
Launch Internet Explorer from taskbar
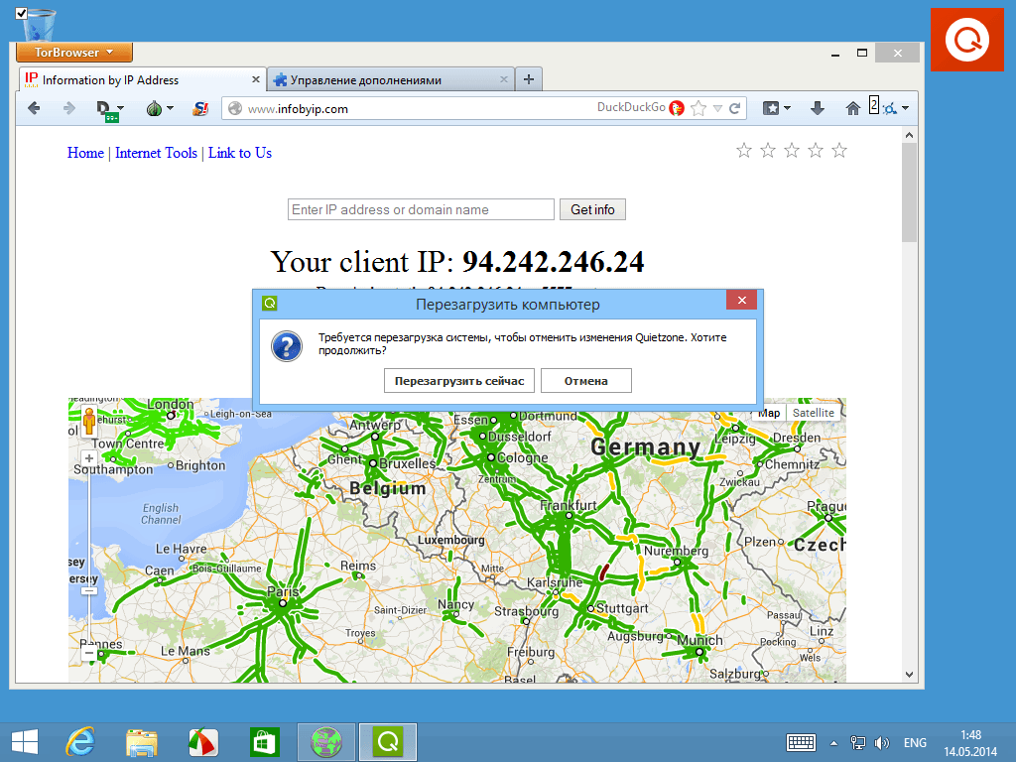click(x=81, y=742)
